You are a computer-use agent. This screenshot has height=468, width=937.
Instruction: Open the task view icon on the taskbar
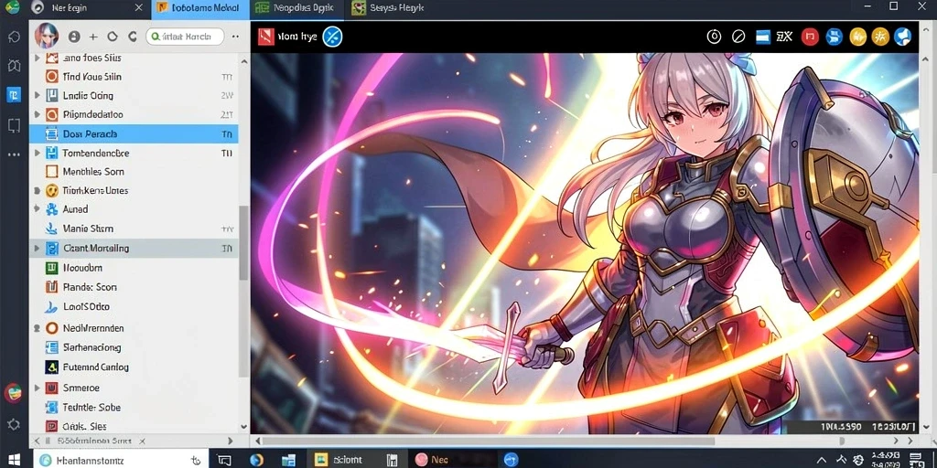pos(225,460)
